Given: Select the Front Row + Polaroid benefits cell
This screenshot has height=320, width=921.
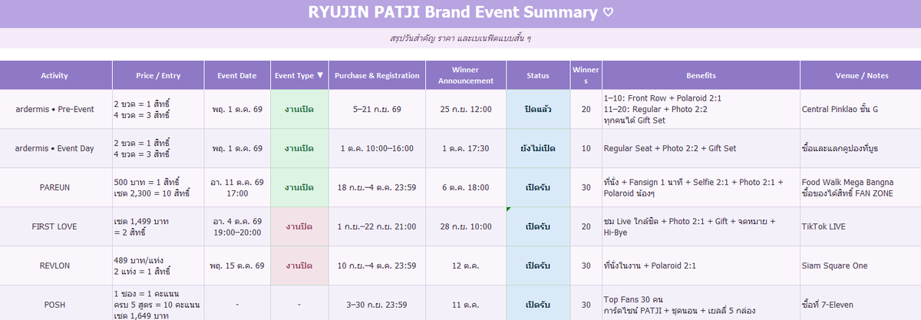Looking at the screenshot, I should [x=701, y=109].
